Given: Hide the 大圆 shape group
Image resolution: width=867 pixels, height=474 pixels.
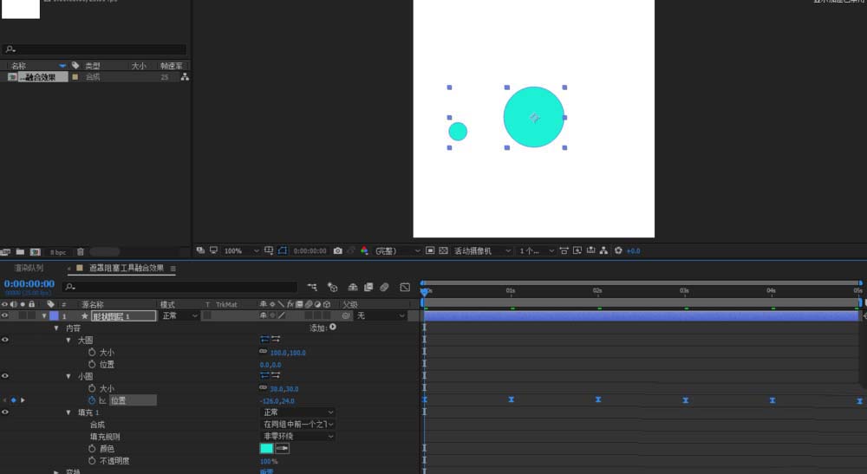Looking at the screenshot, I should coord(5,341).
